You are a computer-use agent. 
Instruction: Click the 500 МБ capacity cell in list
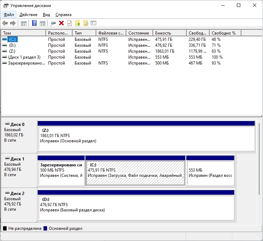162,63
